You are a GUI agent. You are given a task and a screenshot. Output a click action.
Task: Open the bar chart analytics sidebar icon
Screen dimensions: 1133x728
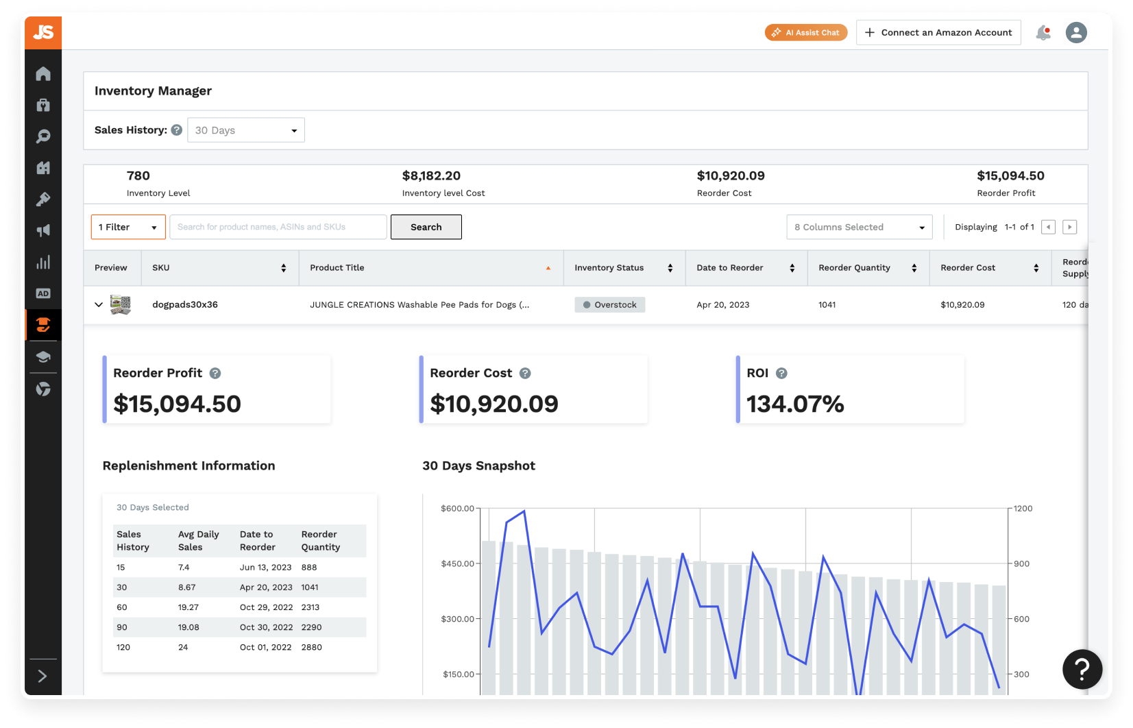[x=43, y=263]
